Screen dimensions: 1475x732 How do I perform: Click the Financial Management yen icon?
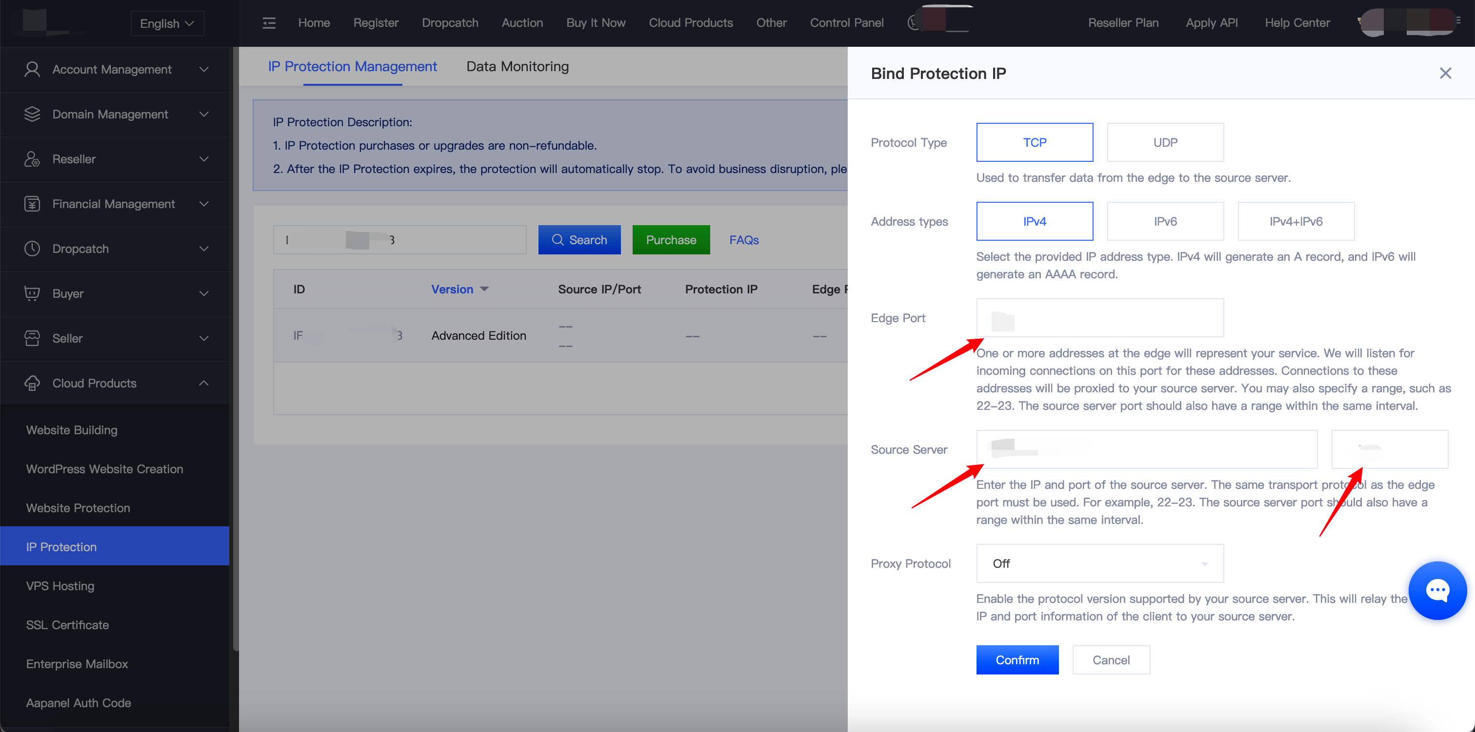(32, 204)
